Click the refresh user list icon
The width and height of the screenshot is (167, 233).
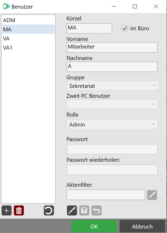[49, 211]
